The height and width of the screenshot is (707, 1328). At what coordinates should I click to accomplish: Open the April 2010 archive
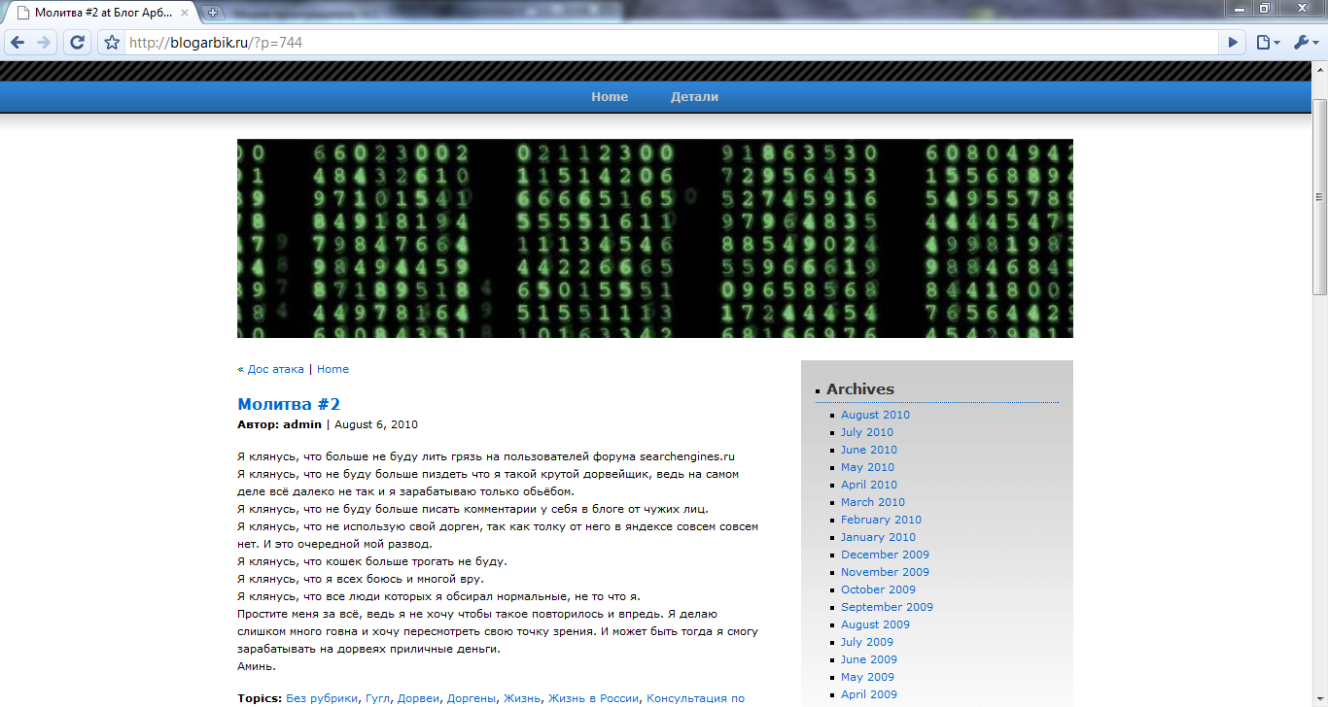click(x=869, y=485)
